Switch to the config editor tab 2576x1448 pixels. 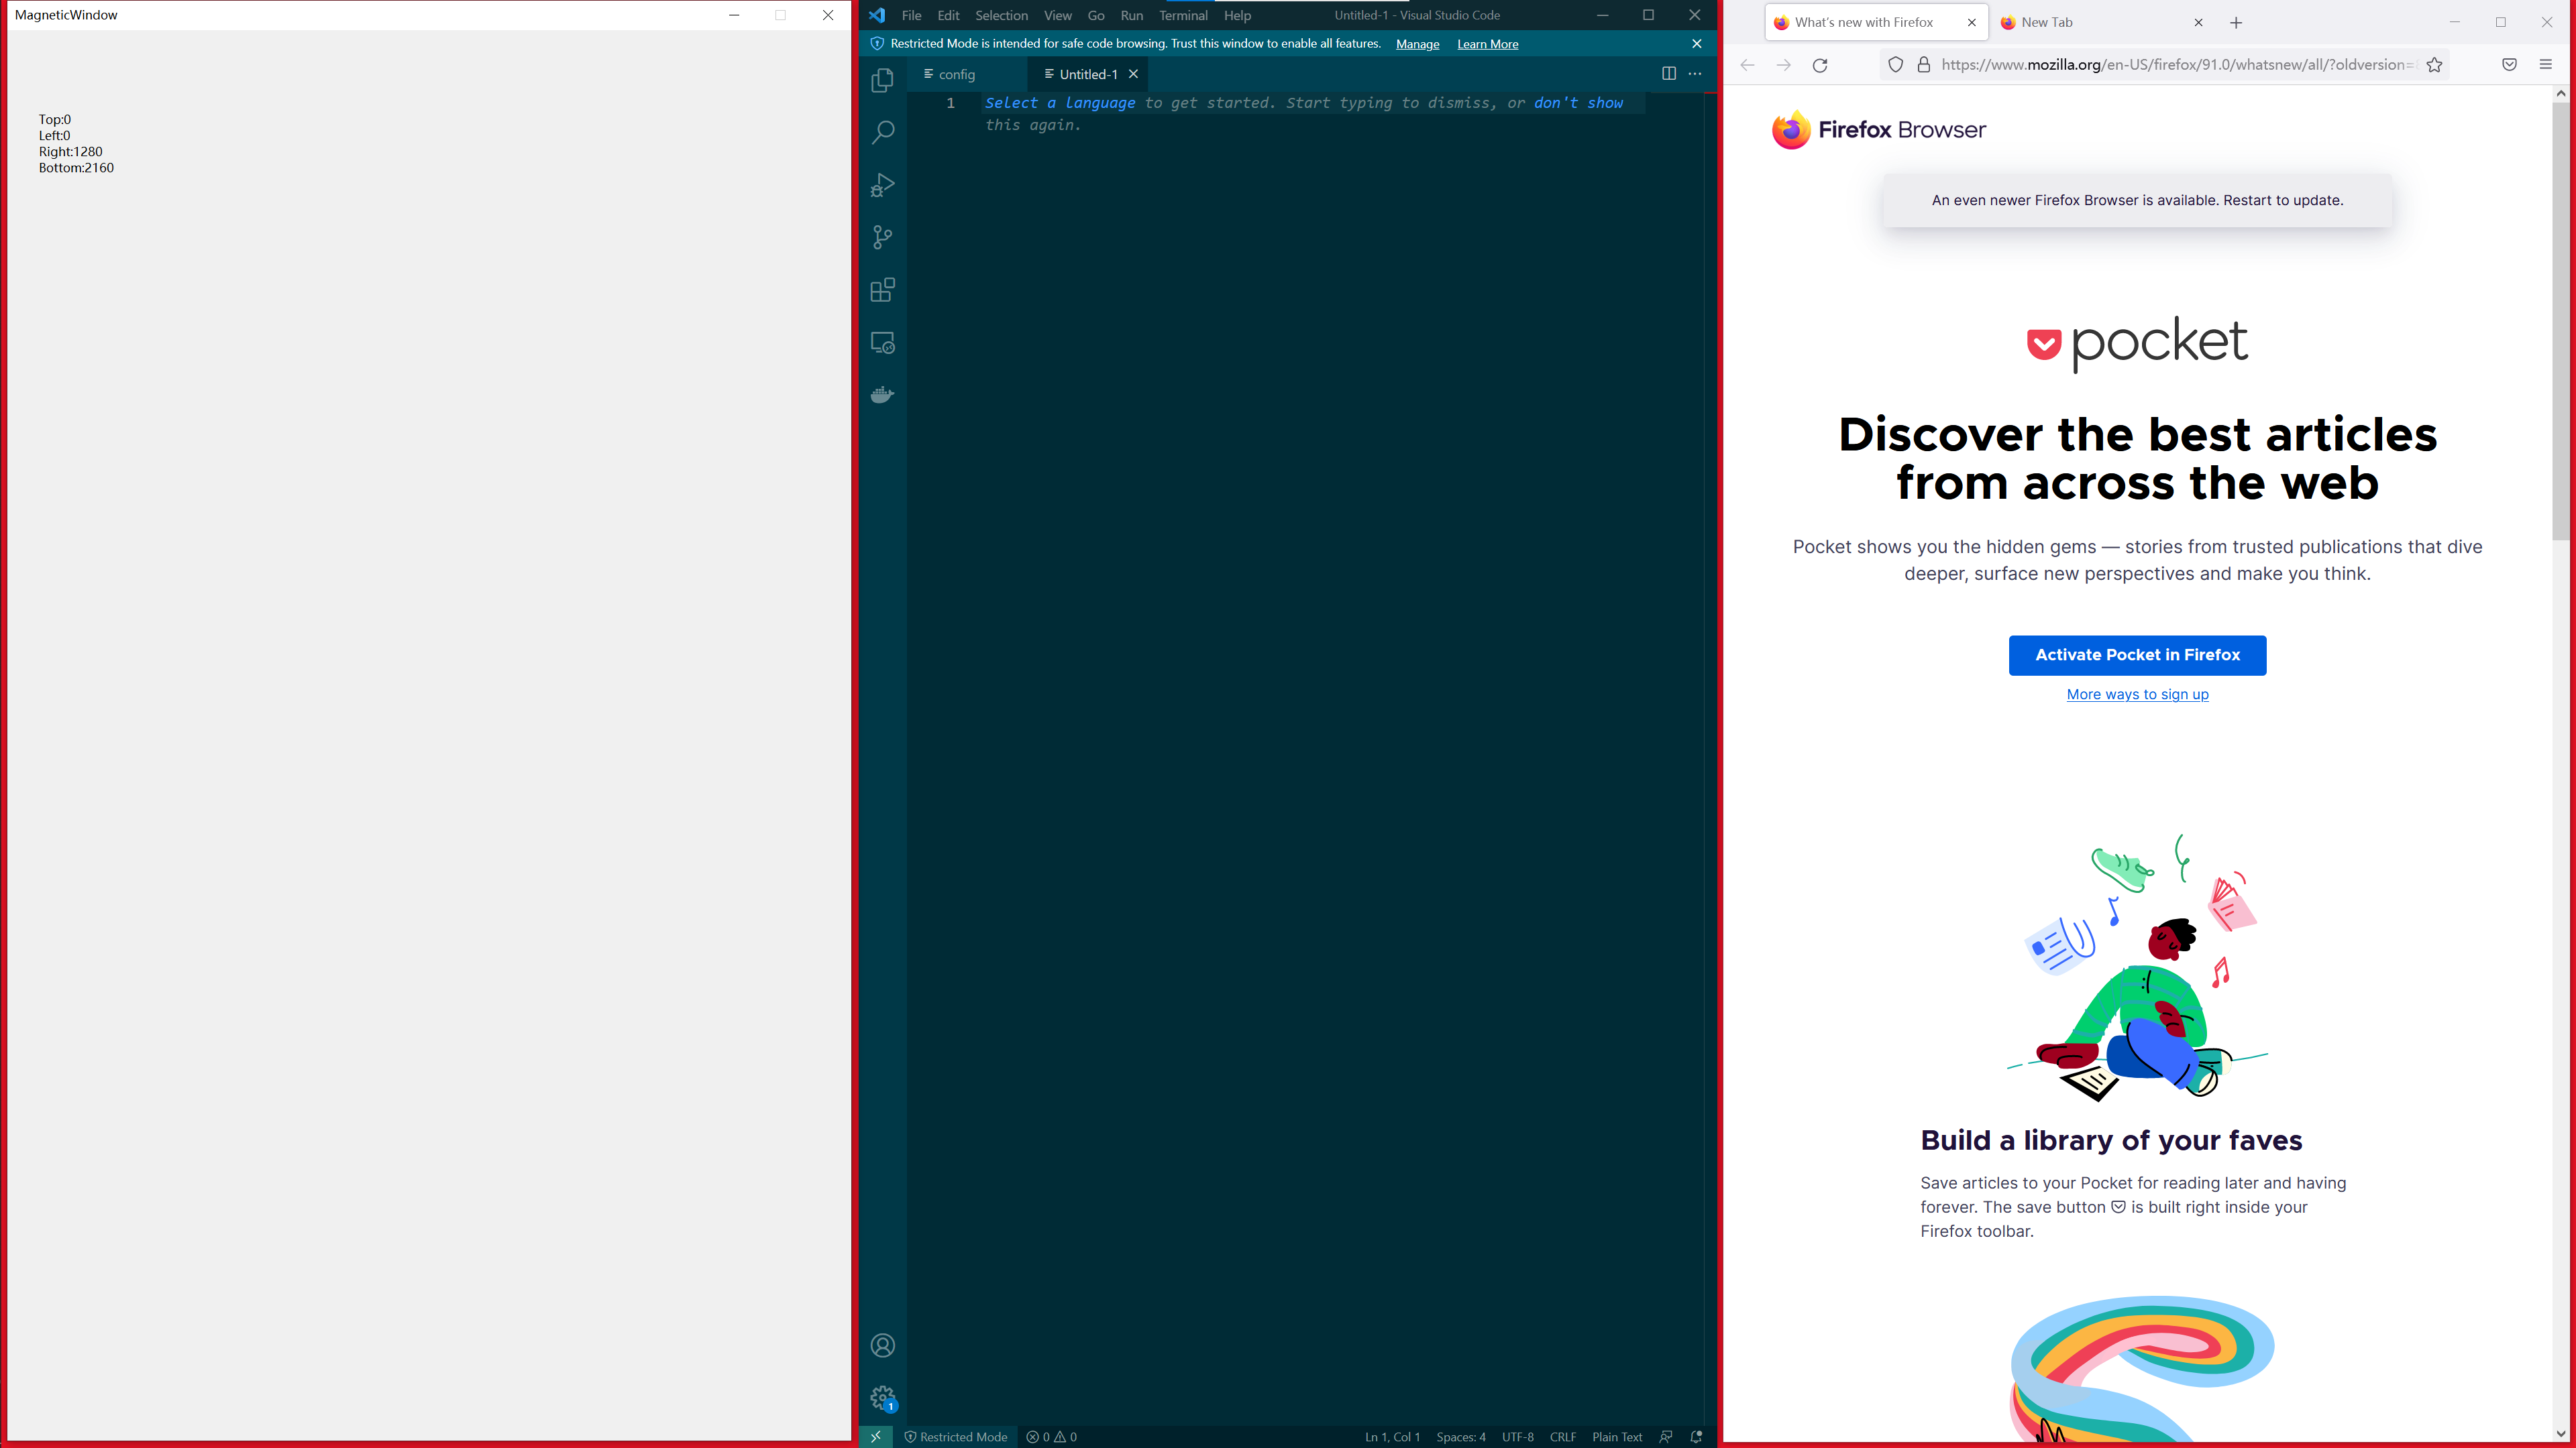(x=956, y=74)
